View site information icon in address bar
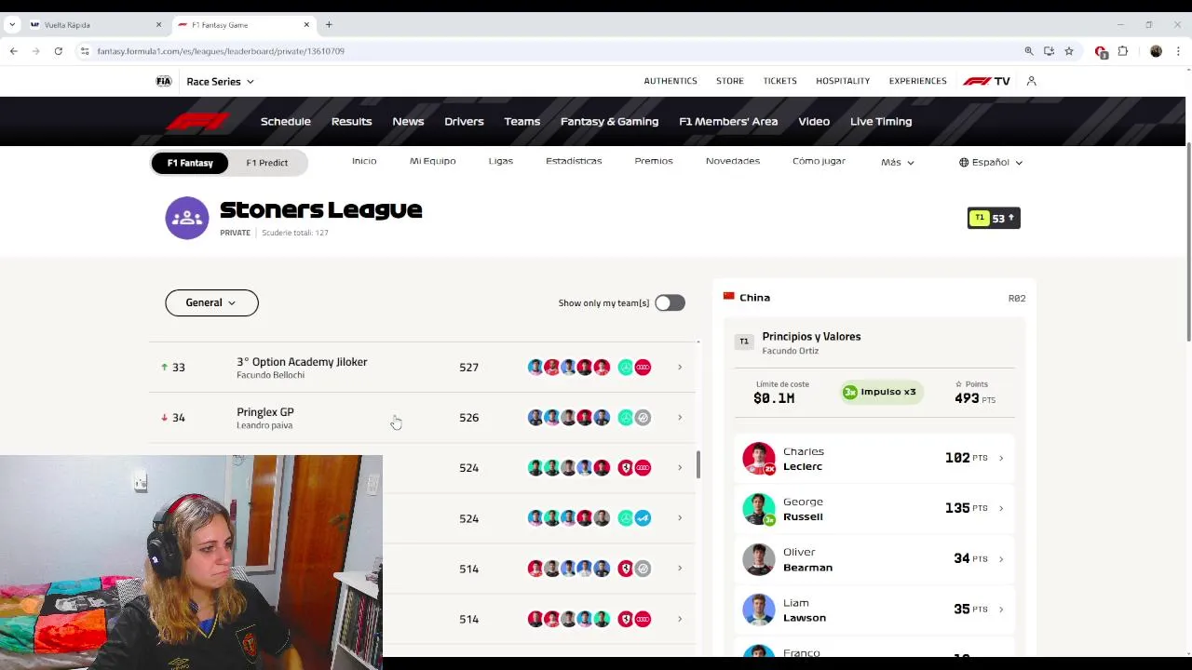Image resolution: width=1192 pixels, height=670 pixels. point(85,51)
